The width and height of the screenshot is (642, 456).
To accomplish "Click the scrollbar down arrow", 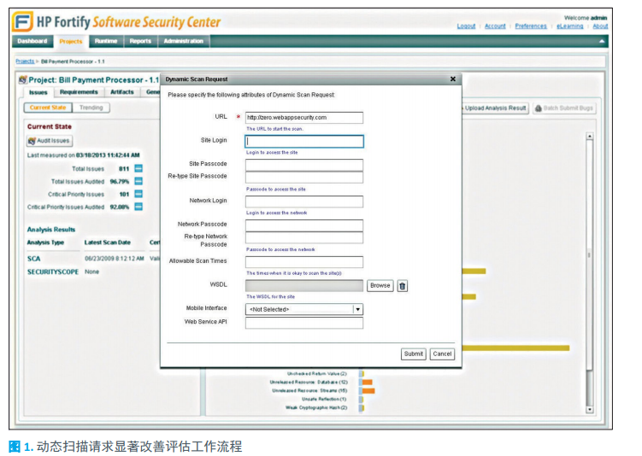I will click(x=590, y=409).
